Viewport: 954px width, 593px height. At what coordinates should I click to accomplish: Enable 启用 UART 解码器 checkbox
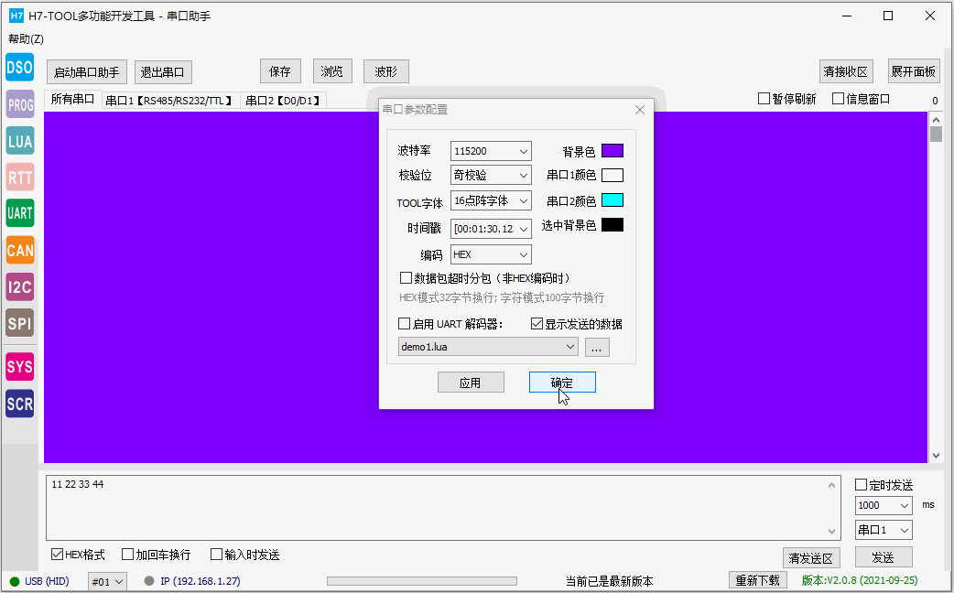coord(404,324)
